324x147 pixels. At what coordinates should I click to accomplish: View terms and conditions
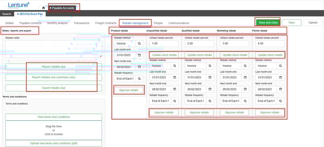click(x=53, y=117)
